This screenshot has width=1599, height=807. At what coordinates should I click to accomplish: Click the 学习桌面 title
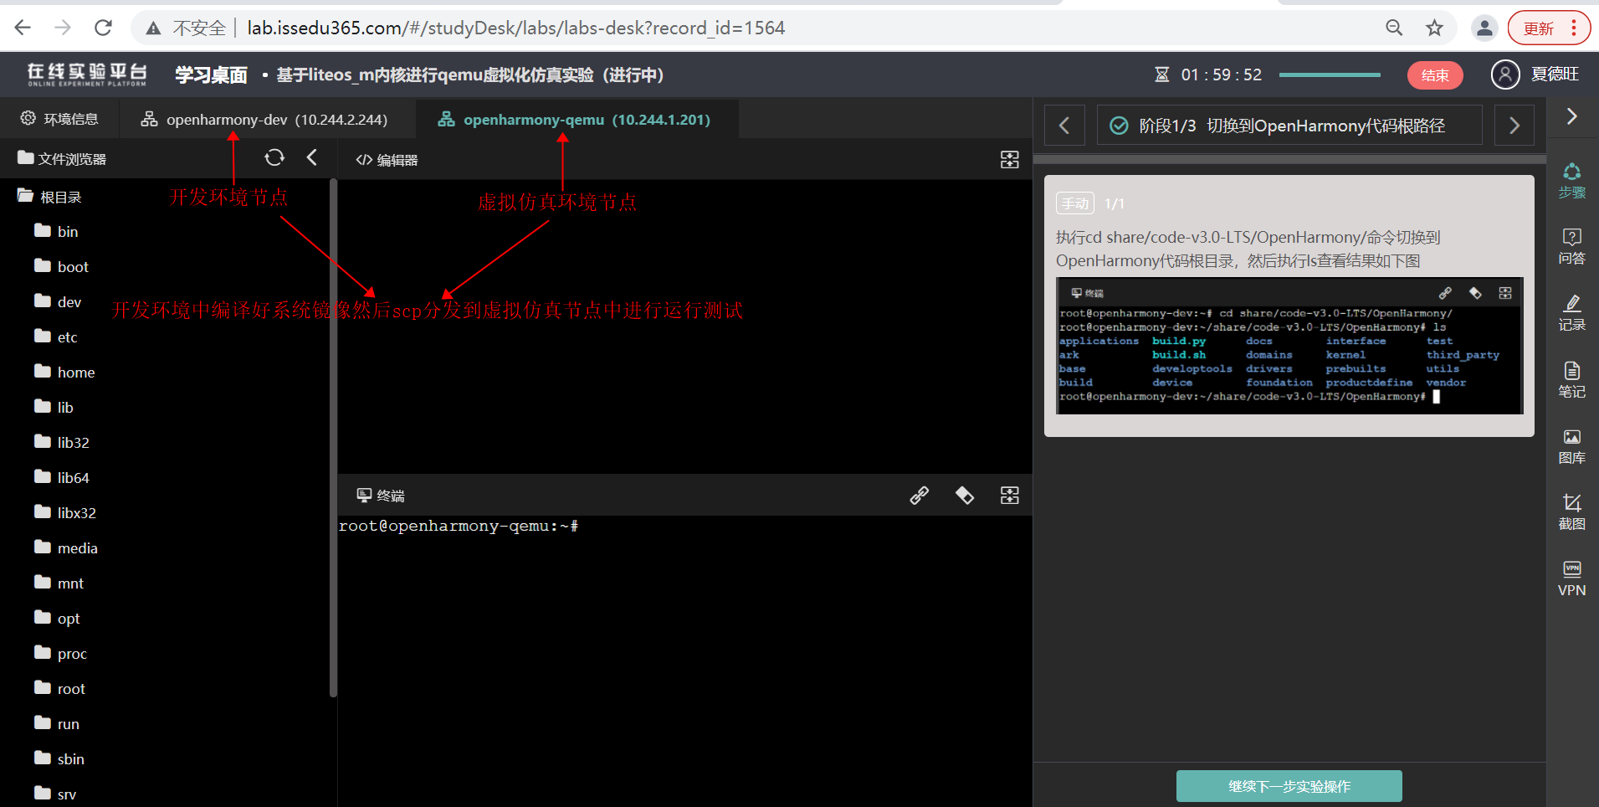(x=211, y=75)
